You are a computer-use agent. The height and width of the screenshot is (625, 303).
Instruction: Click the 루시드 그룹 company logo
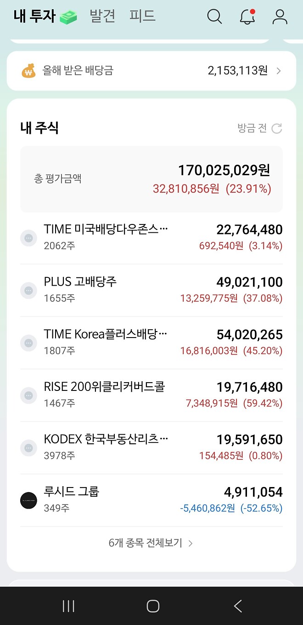click(28, 500)
